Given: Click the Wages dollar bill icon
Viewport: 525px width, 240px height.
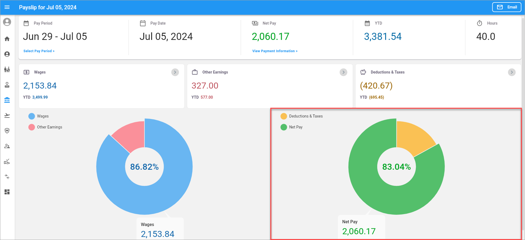Looking at the screenshot, I should tap(26, 72).
